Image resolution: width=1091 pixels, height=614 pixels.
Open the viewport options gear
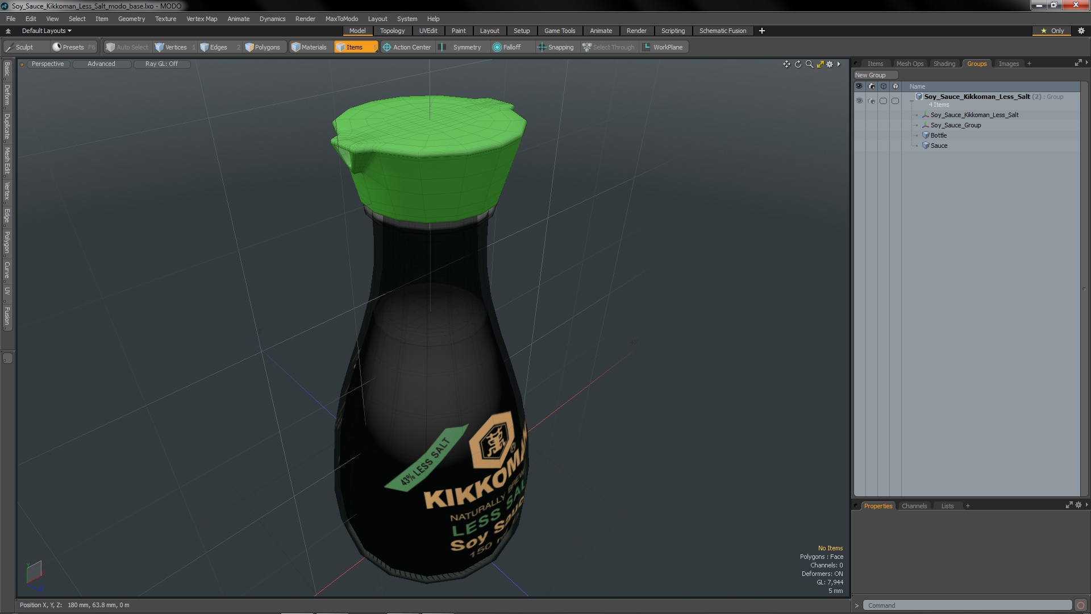click(x=830, y=64)
